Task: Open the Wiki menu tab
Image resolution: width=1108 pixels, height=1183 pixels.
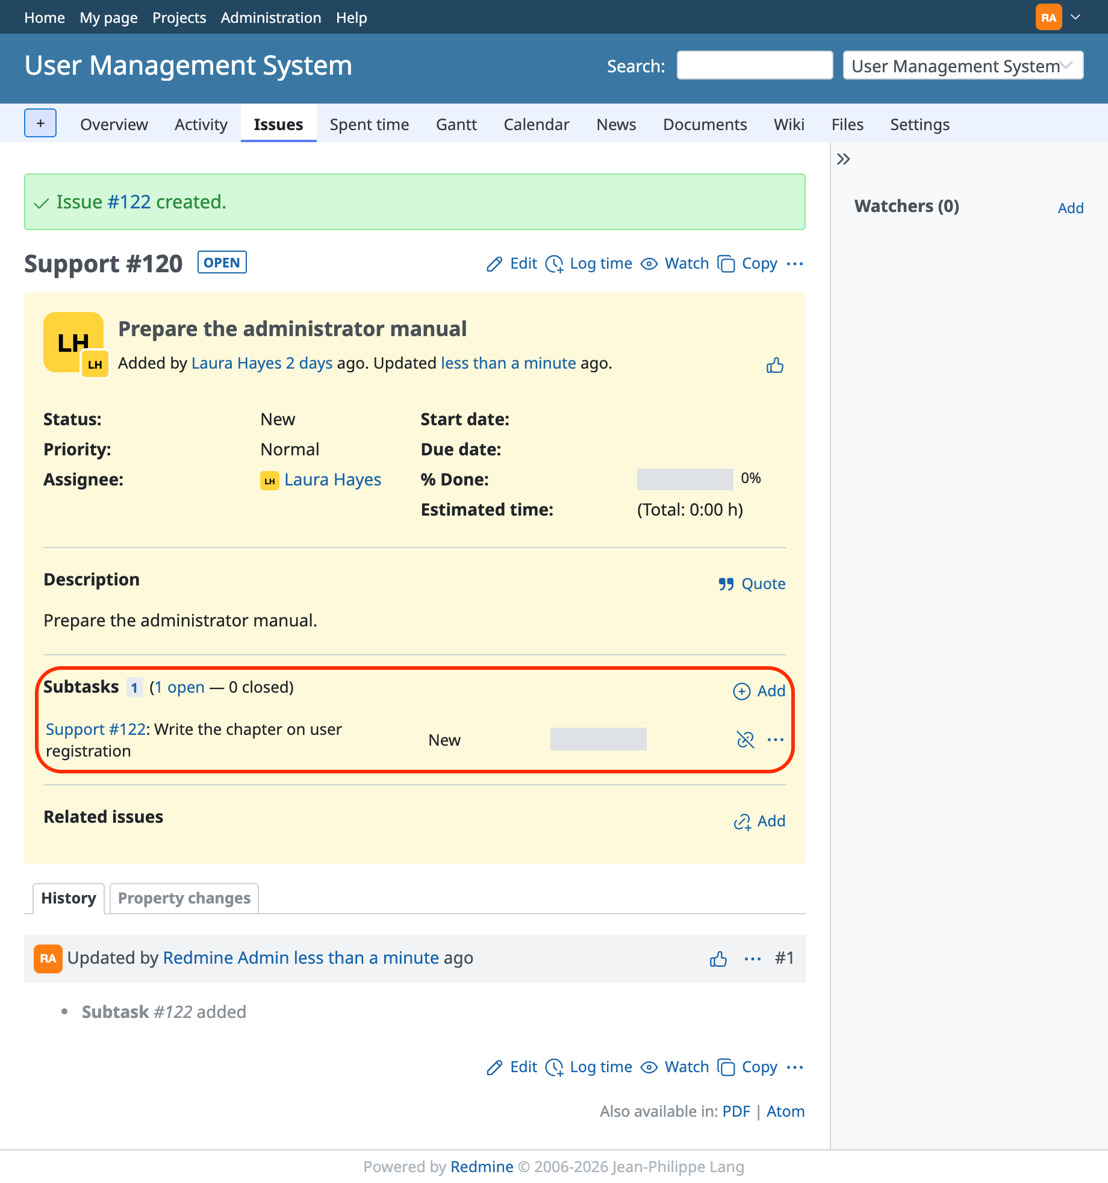Action: coord(789,124)
